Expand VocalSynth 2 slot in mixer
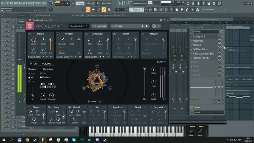 191,37
